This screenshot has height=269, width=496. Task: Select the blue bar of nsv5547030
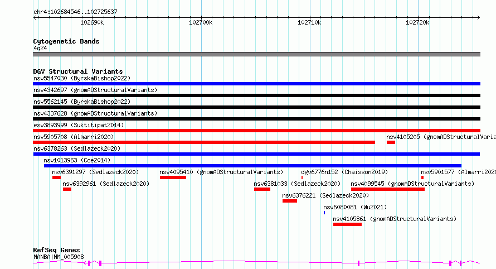(256, 84)
